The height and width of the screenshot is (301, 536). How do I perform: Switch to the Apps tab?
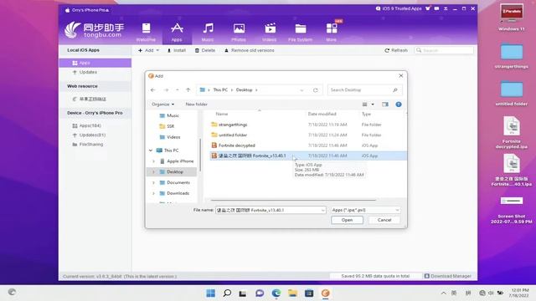click(x=177, y=33)
